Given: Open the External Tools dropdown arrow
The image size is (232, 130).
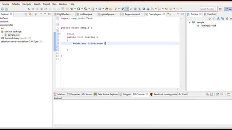Looking at the screenshot, I should (x=89, y=9).
